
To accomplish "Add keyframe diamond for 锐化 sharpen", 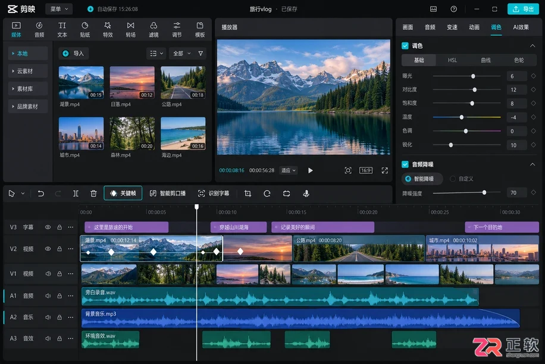I will click(x=534, y=145).
